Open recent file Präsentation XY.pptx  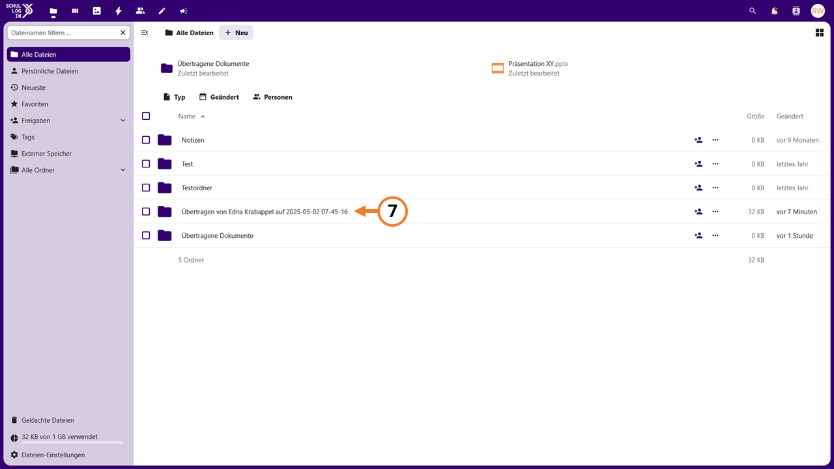pos(538,68)
